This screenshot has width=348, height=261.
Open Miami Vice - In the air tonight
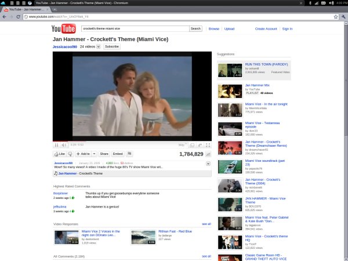pyautogui.click(x=266, y=104)
